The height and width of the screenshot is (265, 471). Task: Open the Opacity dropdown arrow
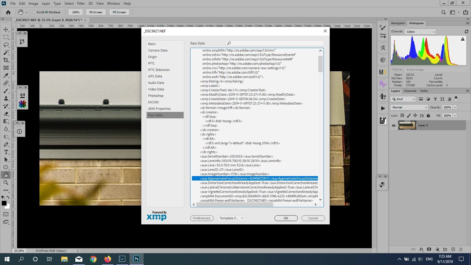tap(455, 107)
